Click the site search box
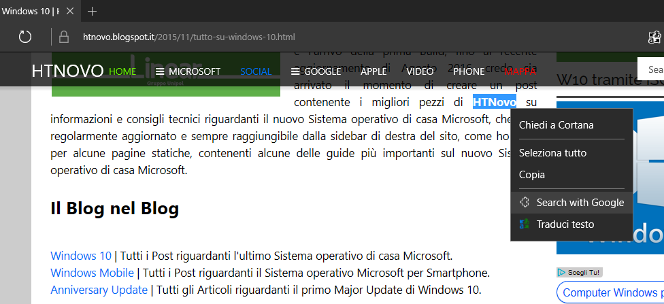This screenshot has width=664, height=304. tap(651, 69)
